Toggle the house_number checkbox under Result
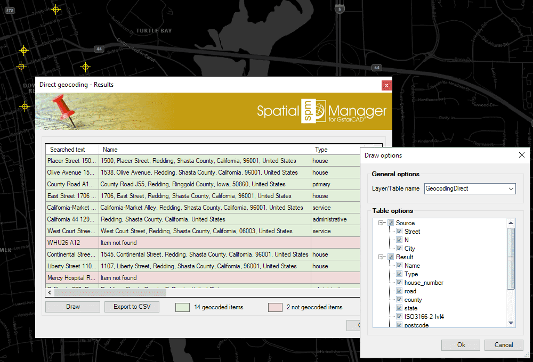 (398, 283)
